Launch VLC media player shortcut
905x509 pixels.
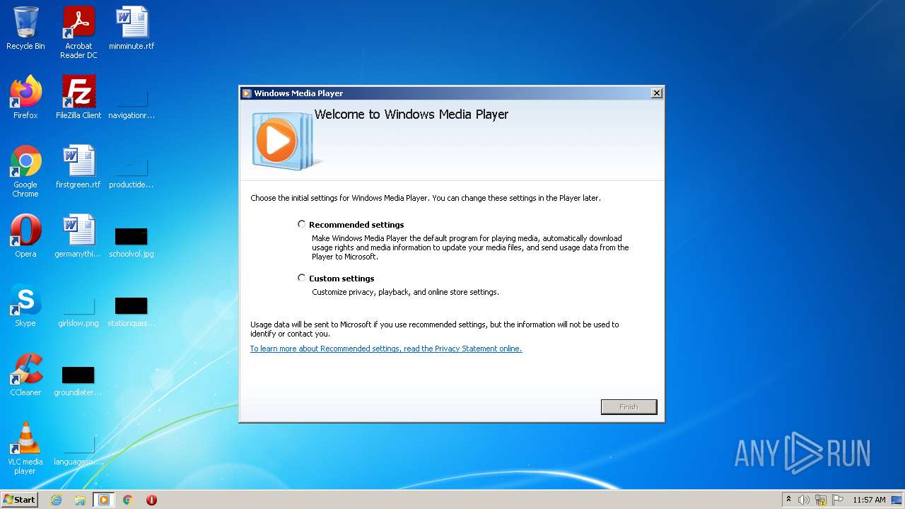[x=25, y=448]
